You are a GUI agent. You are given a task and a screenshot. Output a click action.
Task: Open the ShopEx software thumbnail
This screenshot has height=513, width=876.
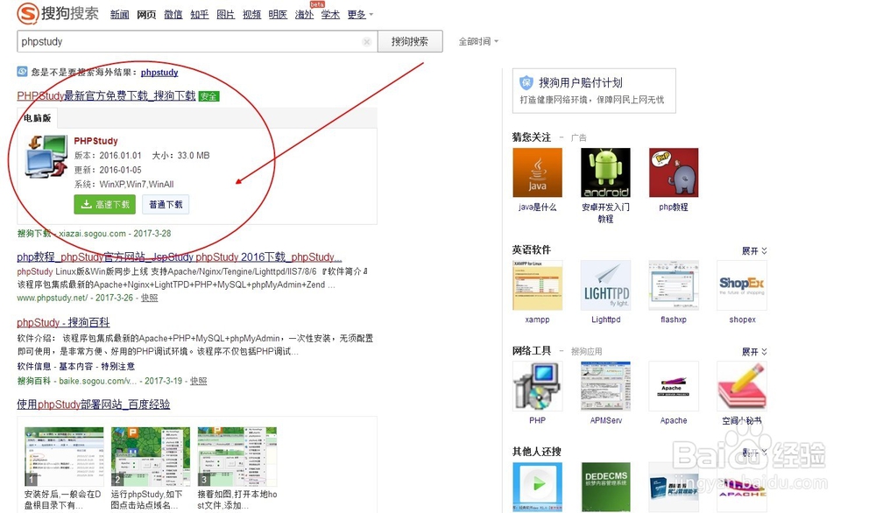point(742,285)
